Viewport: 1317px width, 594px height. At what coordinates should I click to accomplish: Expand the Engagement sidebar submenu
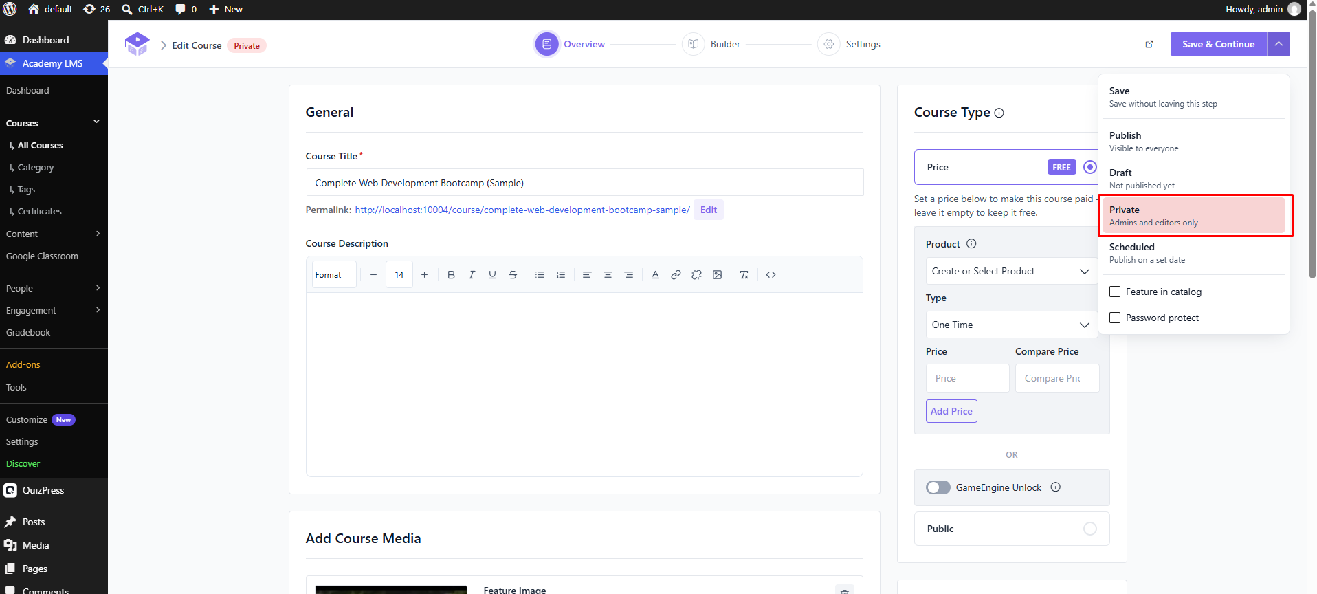tap(98, 310)
